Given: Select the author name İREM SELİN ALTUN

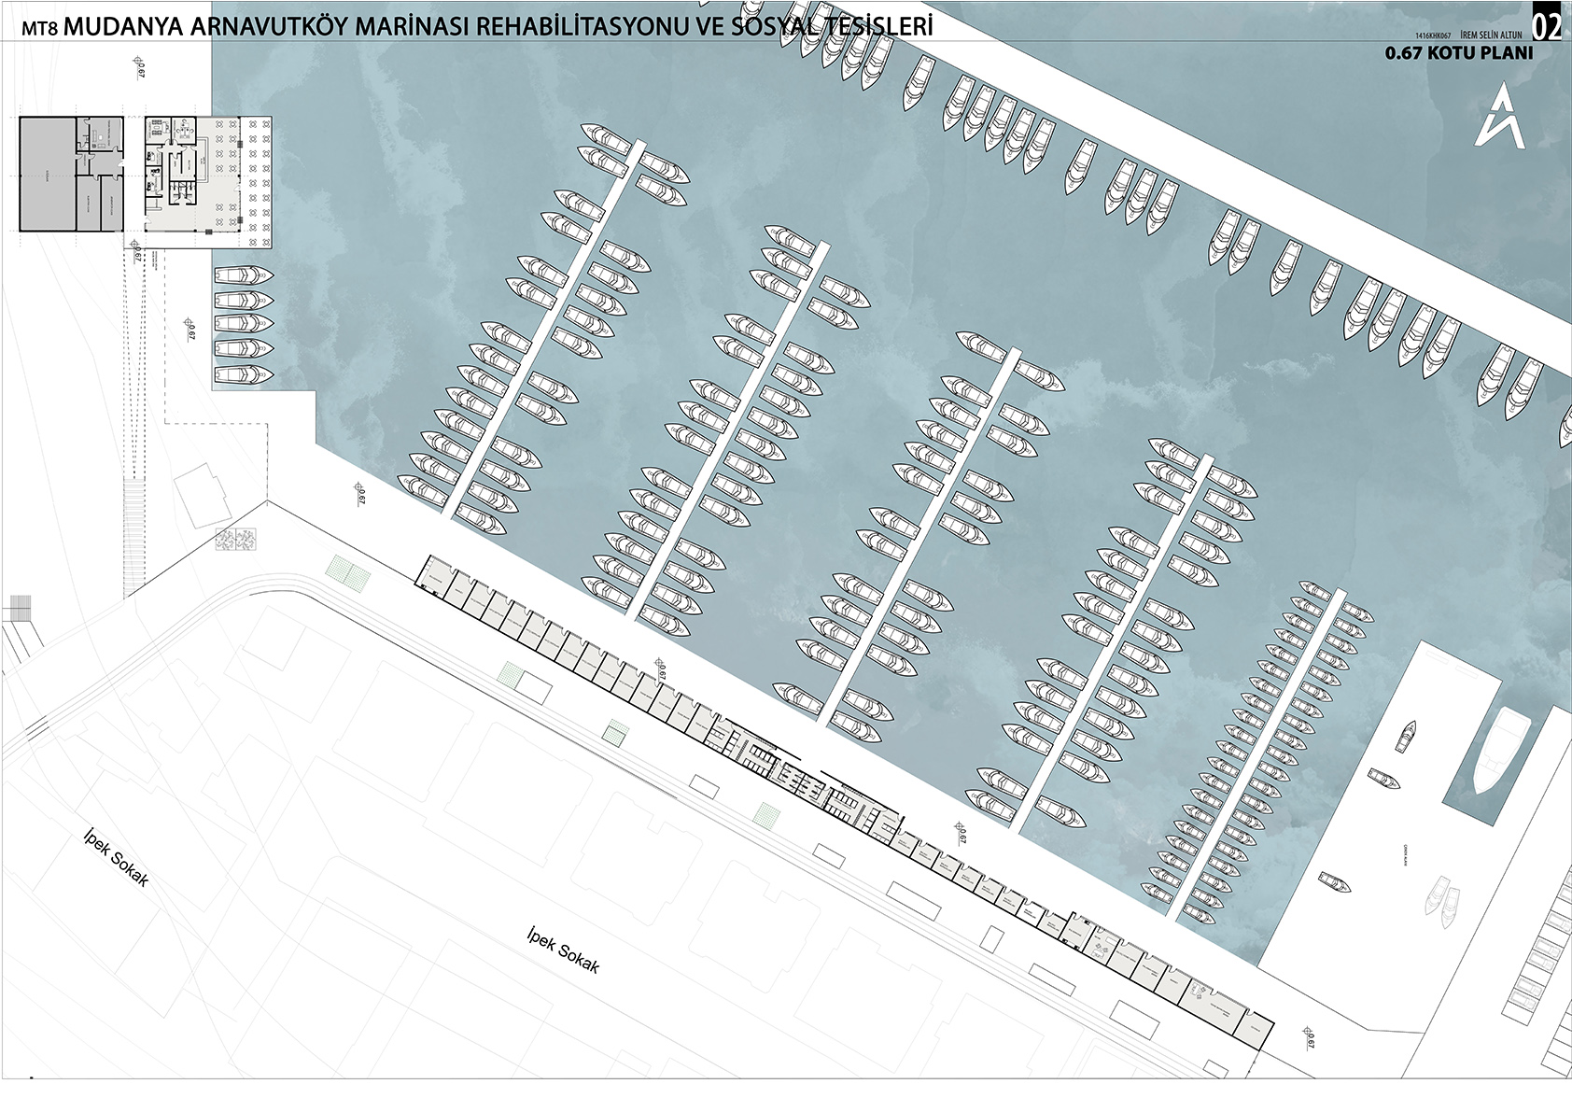Looking at the screenshot, I should [1492, 35].
